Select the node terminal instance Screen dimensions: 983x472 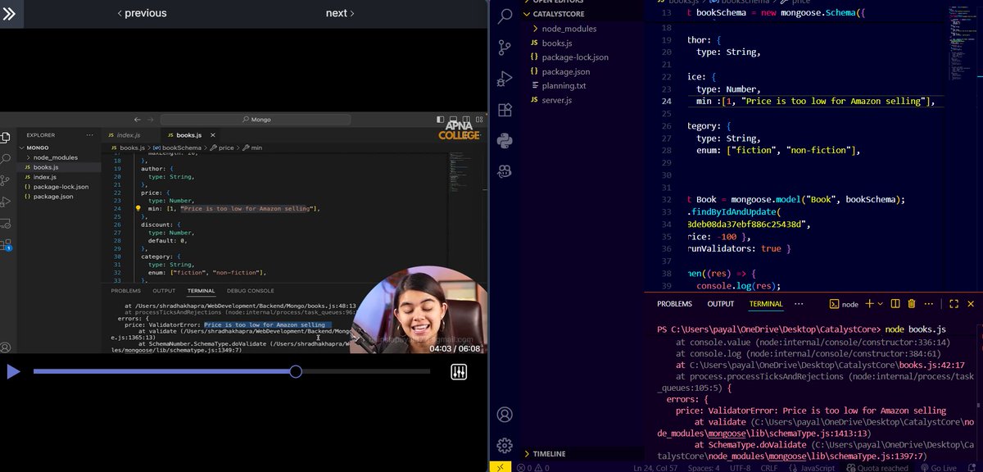pyautogui.click(x=844, y=304)
